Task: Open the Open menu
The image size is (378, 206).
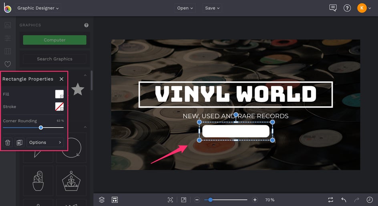Action: 185,8
